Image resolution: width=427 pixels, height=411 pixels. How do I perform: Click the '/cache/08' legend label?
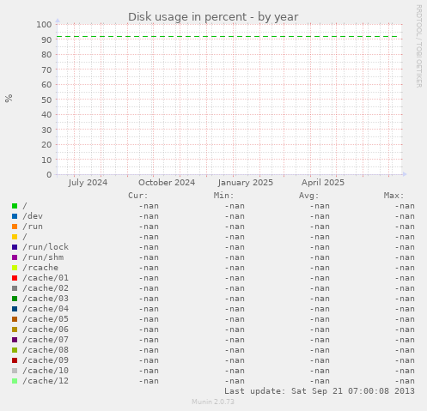coord(46,350)
